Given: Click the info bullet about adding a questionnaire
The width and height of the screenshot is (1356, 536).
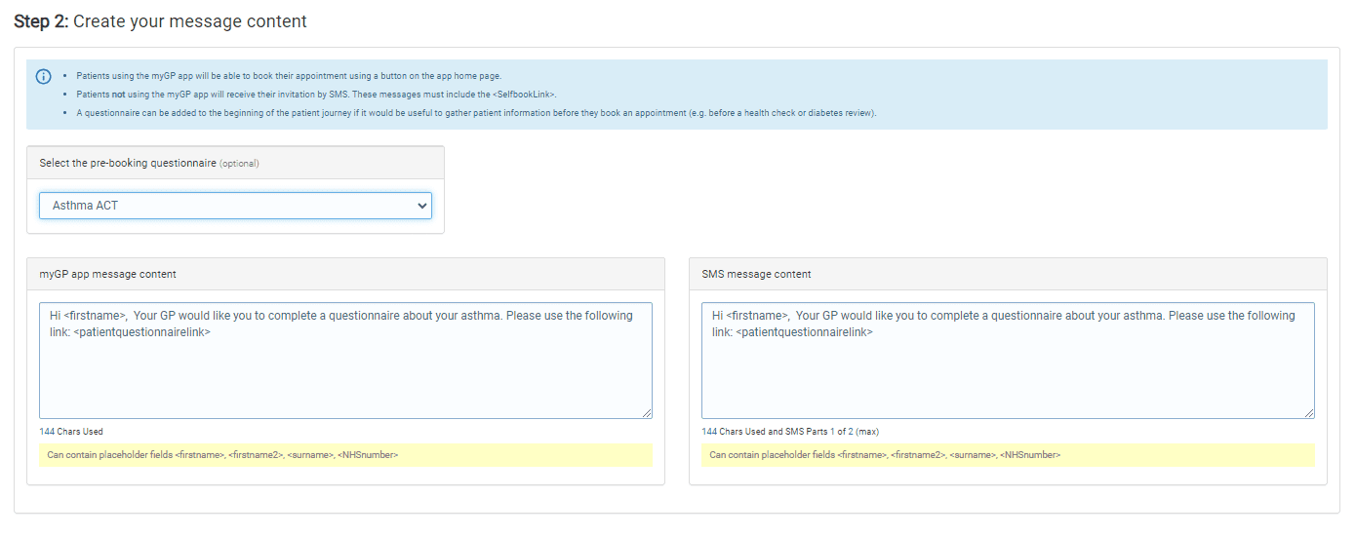Looking at the screenshot, I should [476, 113].
